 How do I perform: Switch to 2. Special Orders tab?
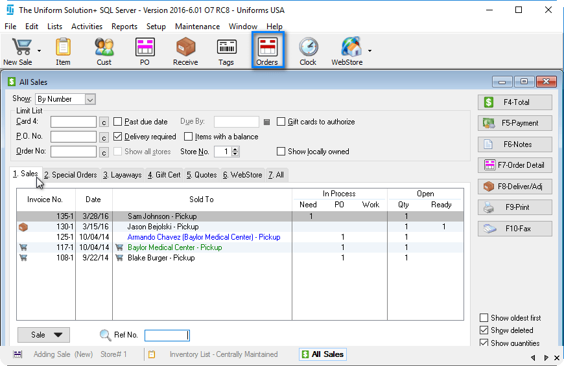click(71, 175)
